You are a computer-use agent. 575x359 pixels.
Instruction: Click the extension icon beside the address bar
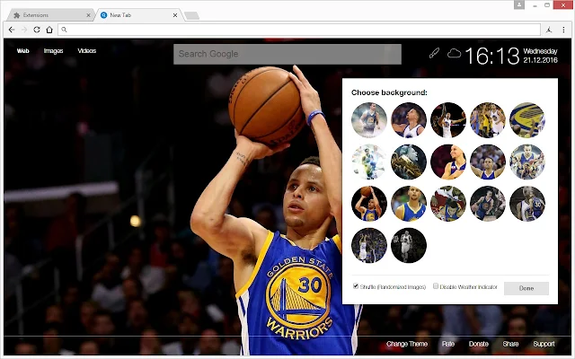549,30
